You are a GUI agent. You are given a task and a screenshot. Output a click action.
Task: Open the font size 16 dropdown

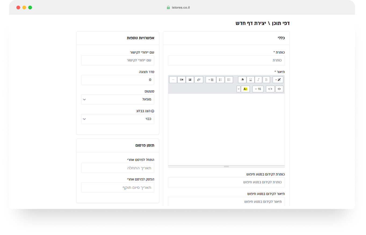pyautogui.click(x=258, y=89)
